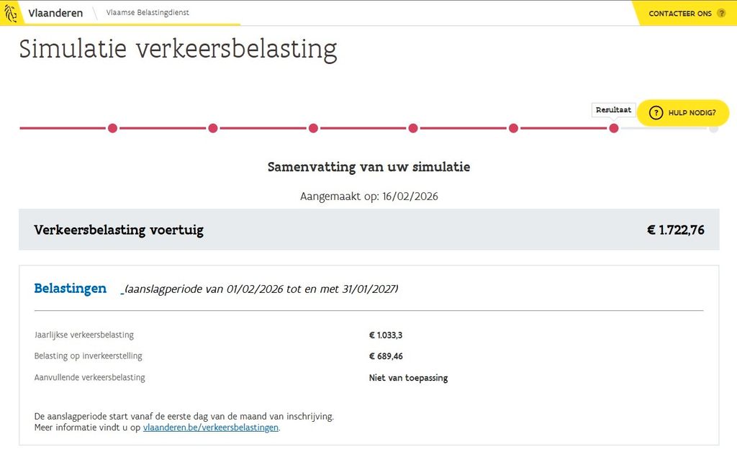Screen dimensions: 737x470
Task: Click the blue Belastingen section heading
Action: tap(71, 289)
